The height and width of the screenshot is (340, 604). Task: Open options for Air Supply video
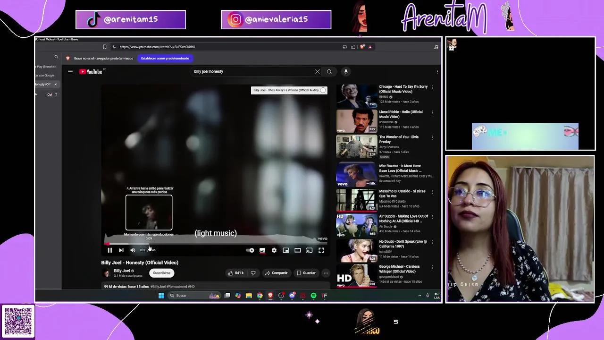click(x=433, y=217)
